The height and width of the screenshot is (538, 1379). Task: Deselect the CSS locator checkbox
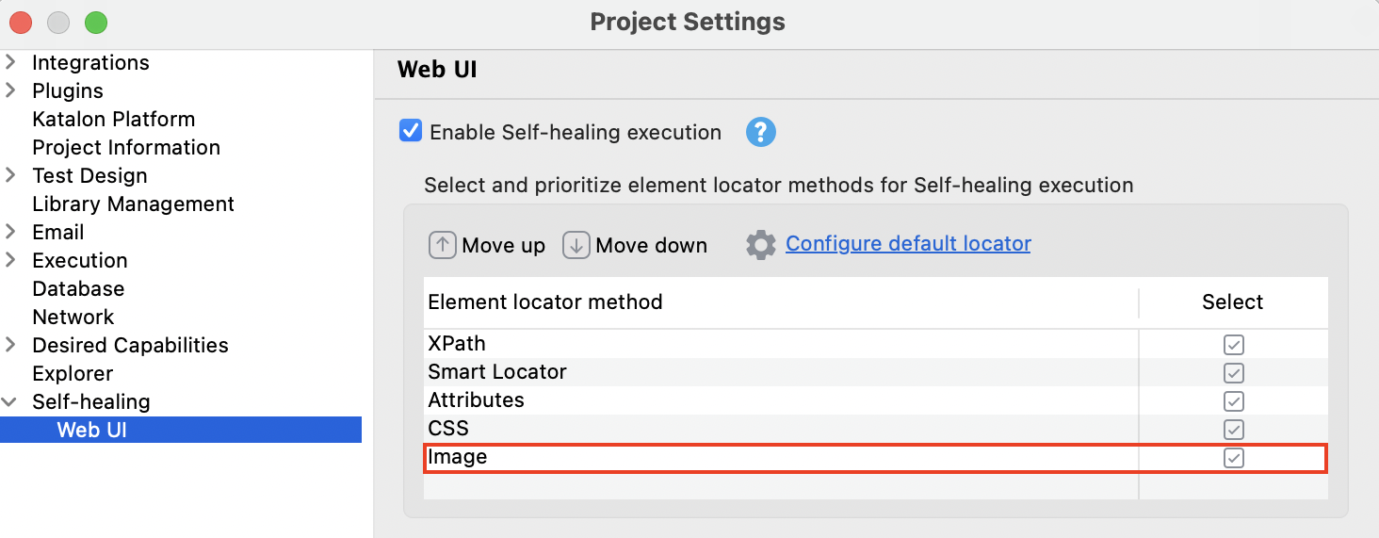pos(1233,429)
